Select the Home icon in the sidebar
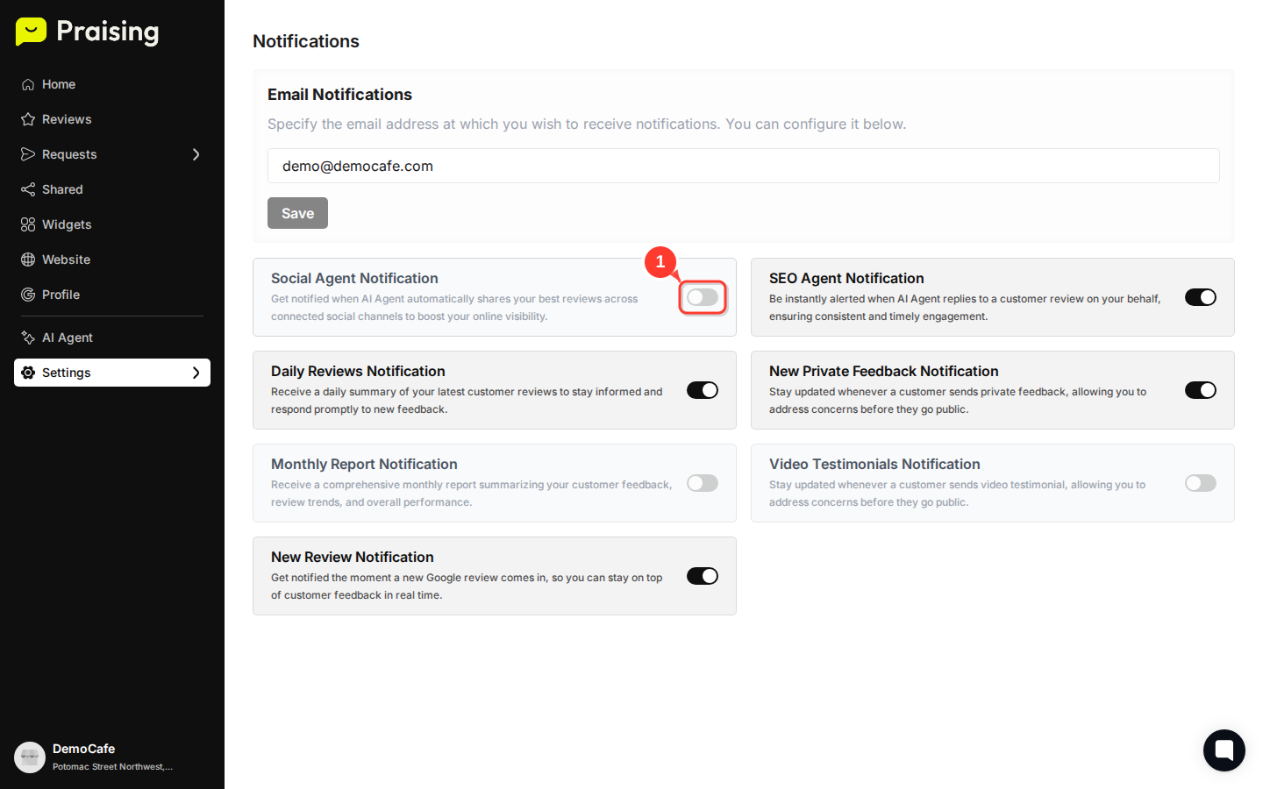 click(29, 83)
